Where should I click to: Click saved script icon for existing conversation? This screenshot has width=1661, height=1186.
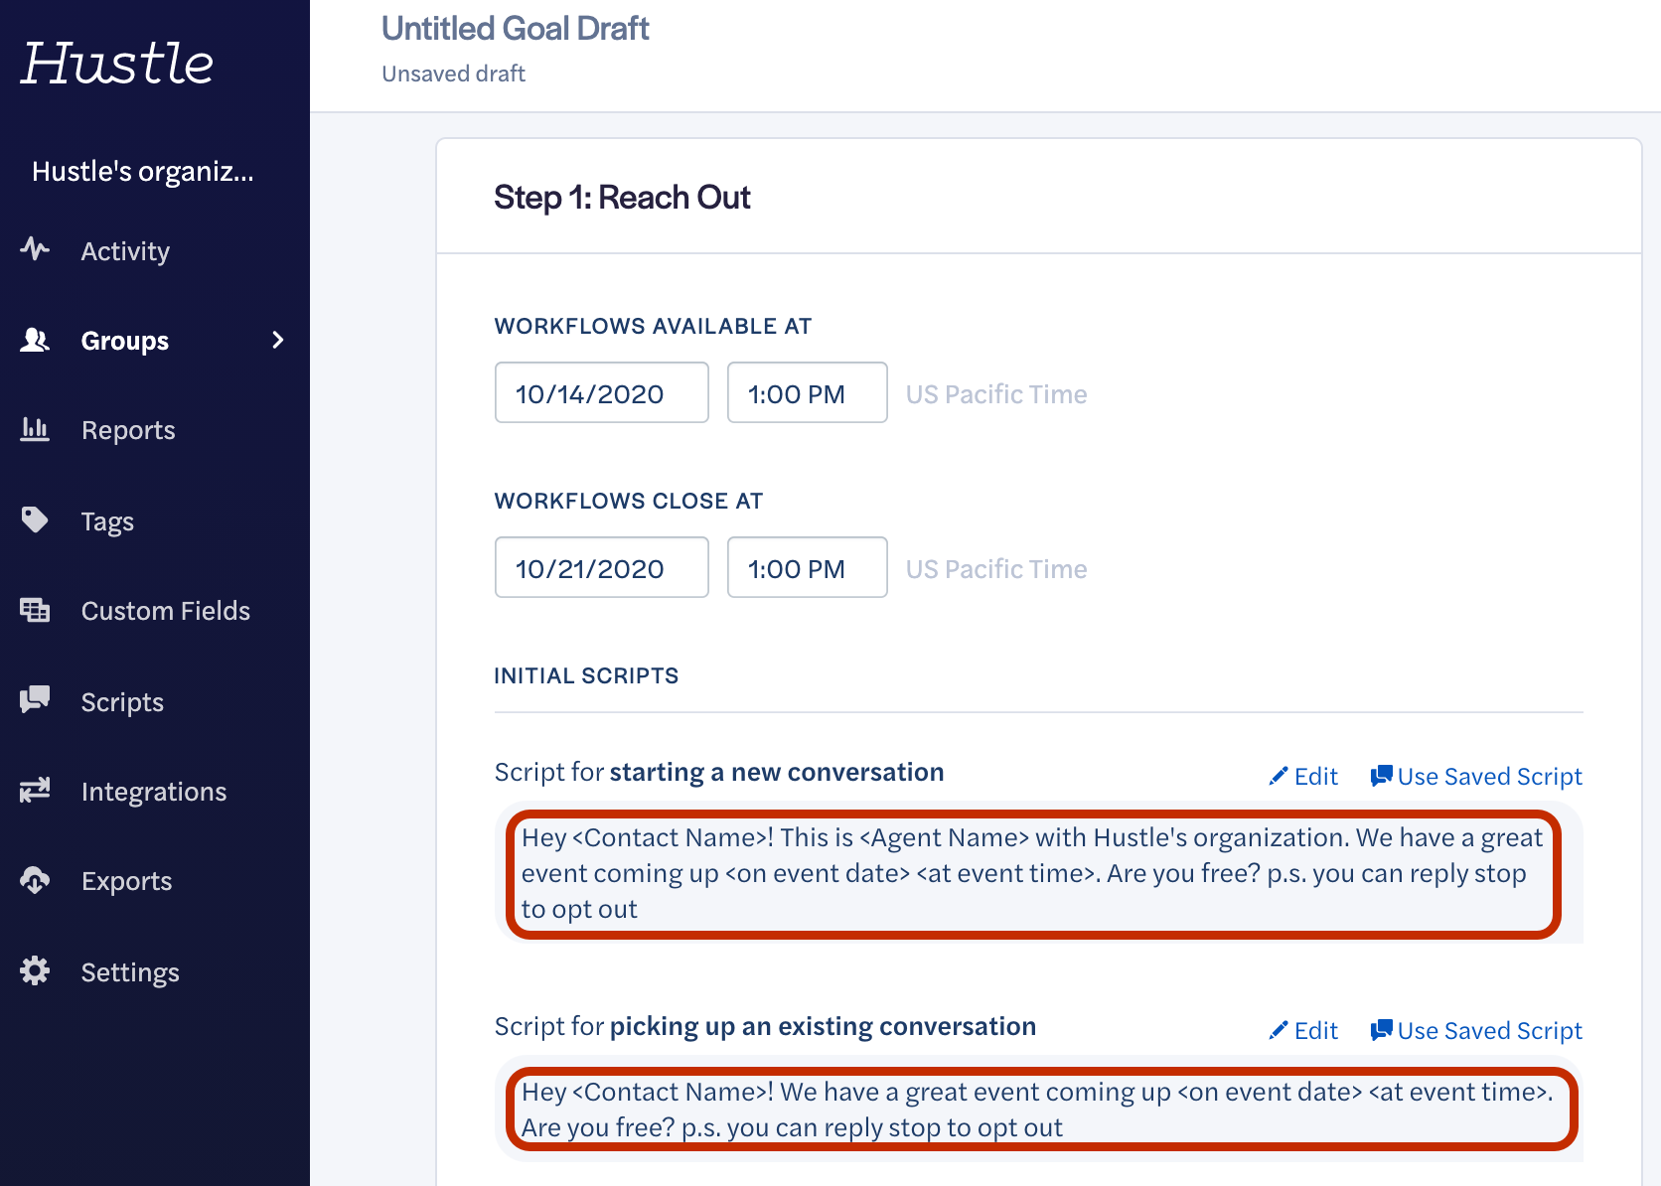(x=1381, y=1030)
